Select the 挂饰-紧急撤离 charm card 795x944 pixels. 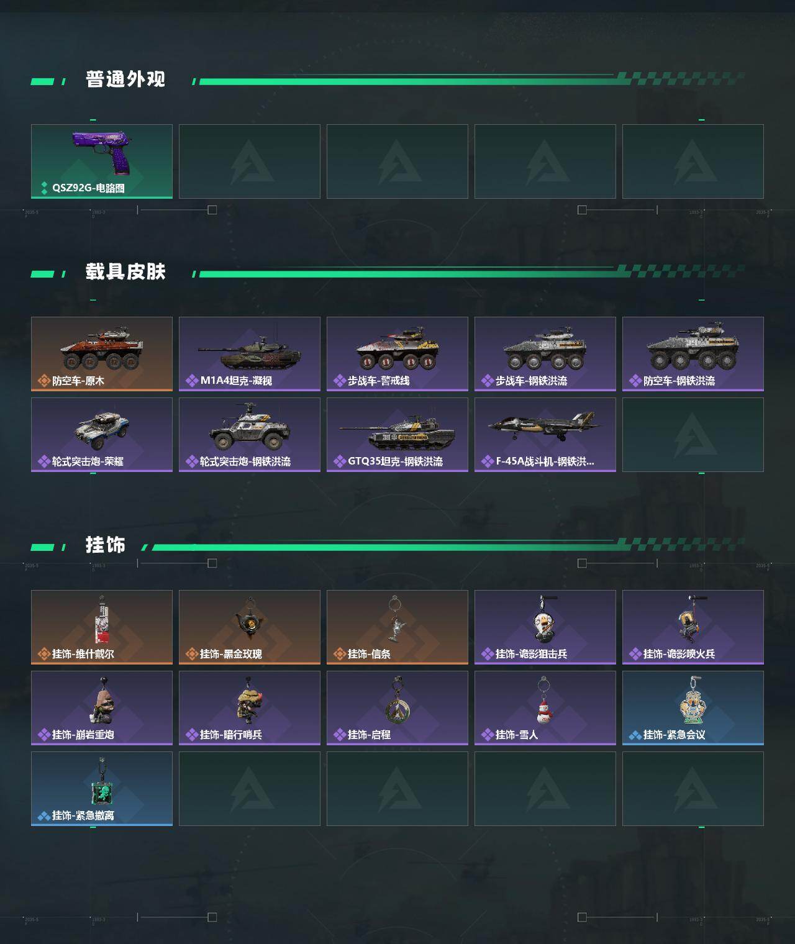pyautogui.click(x=102, y=789)
